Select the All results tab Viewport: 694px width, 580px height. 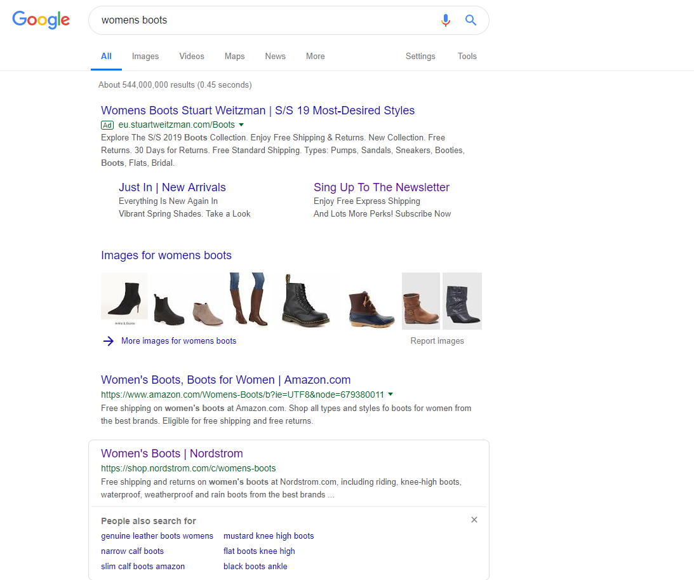click(x=106, y=57)
